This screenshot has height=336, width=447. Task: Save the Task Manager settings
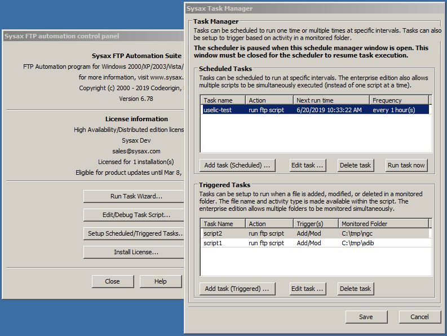[366, 317]
